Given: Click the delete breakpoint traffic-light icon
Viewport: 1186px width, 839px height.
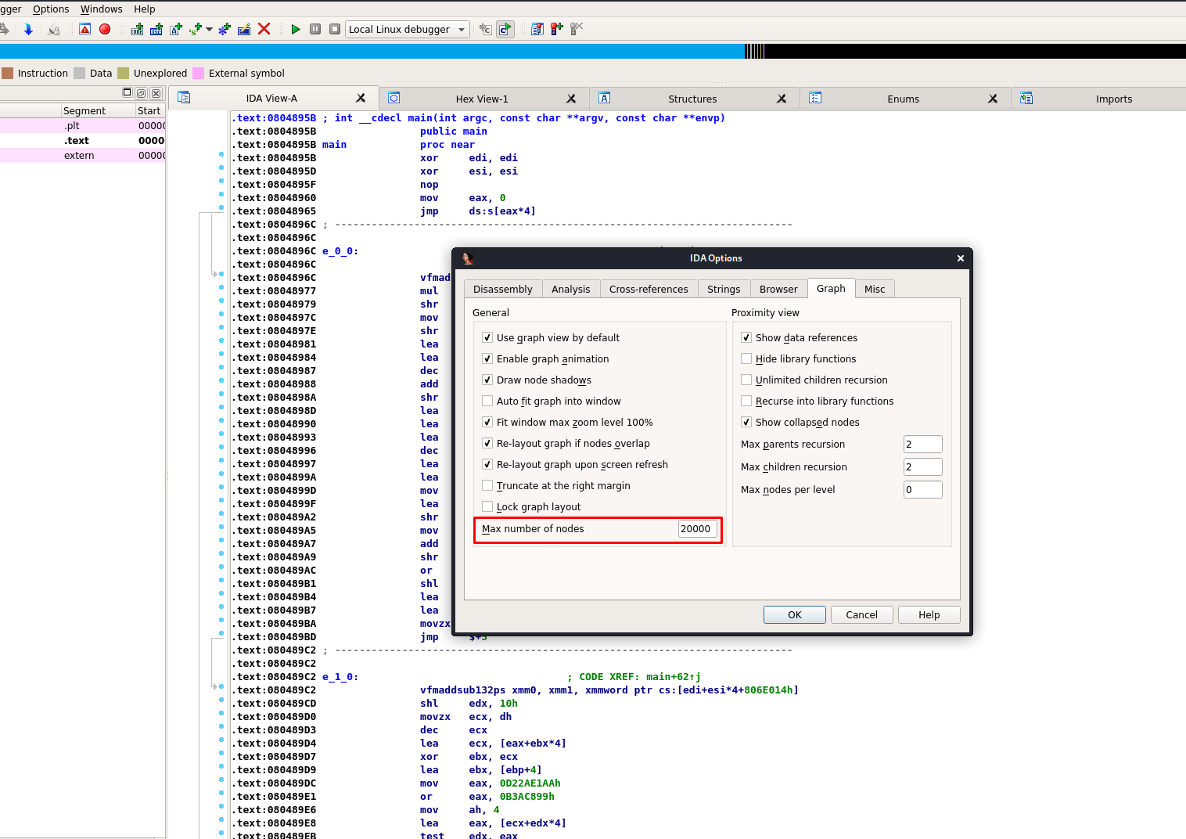Looking at the screenshot, I should coord(577,29).
